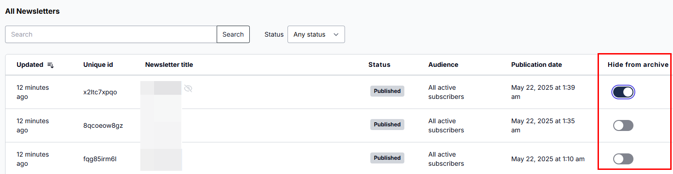Viewport: 673px width, 174px height.
Task: Click the sort icon next to Updated
Action: tap(51, 65)
